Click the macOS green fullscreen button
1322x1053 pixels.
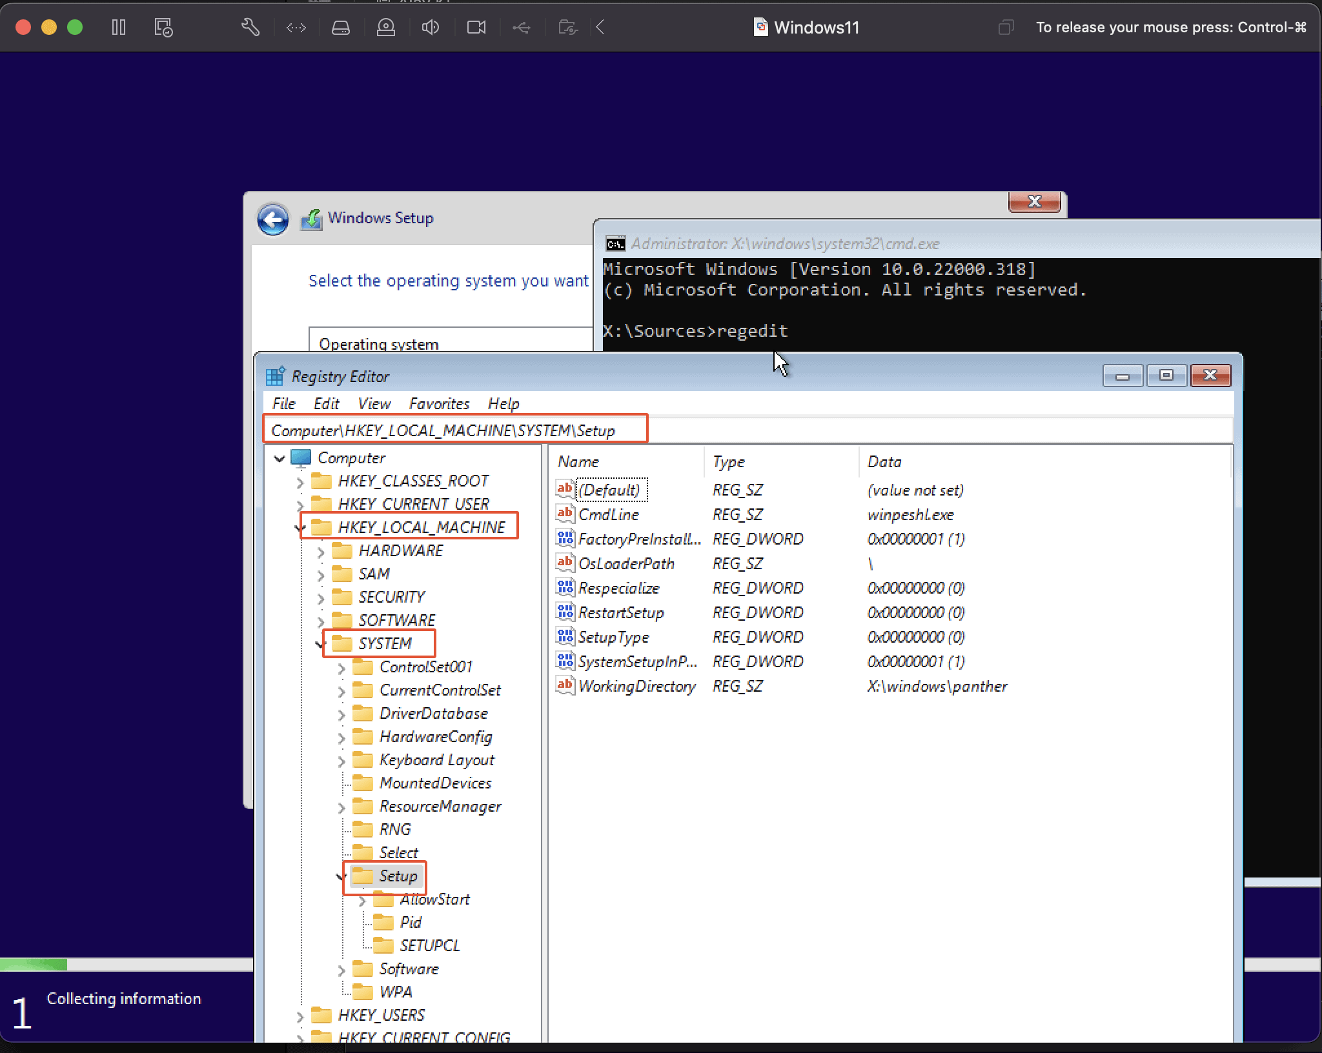point(75,27)
